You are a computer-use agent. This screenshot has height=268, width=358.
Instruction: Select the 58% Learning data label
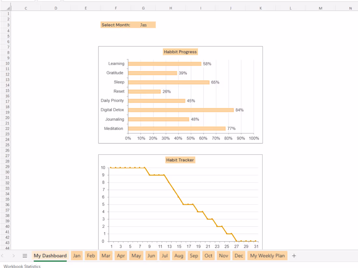[x=208, y=63]
